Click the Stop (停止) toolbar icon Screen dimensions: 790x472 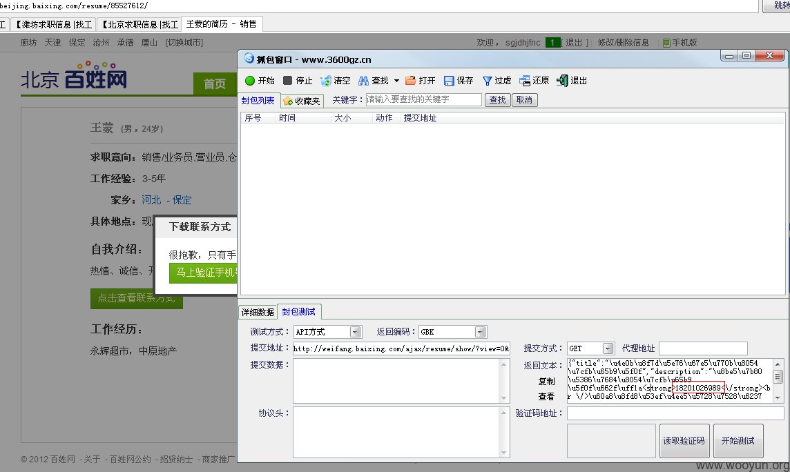point(288,81)
